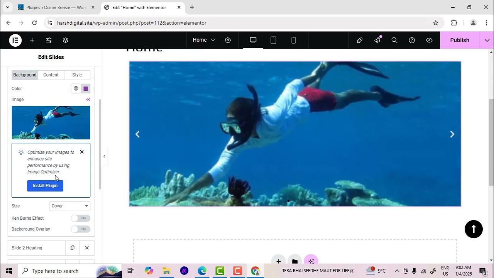Click the slide pagination dot

coord(288,201)
